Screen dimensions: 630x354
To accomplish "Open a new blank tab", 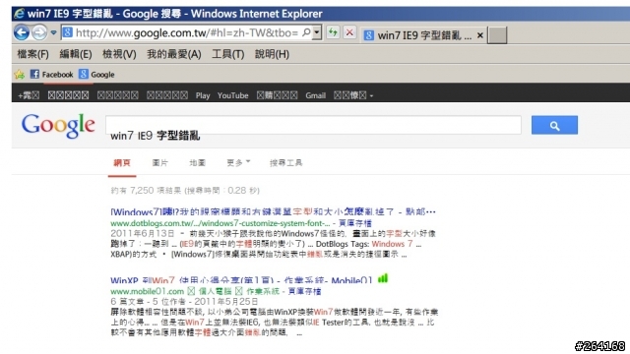I will (497, 35).
